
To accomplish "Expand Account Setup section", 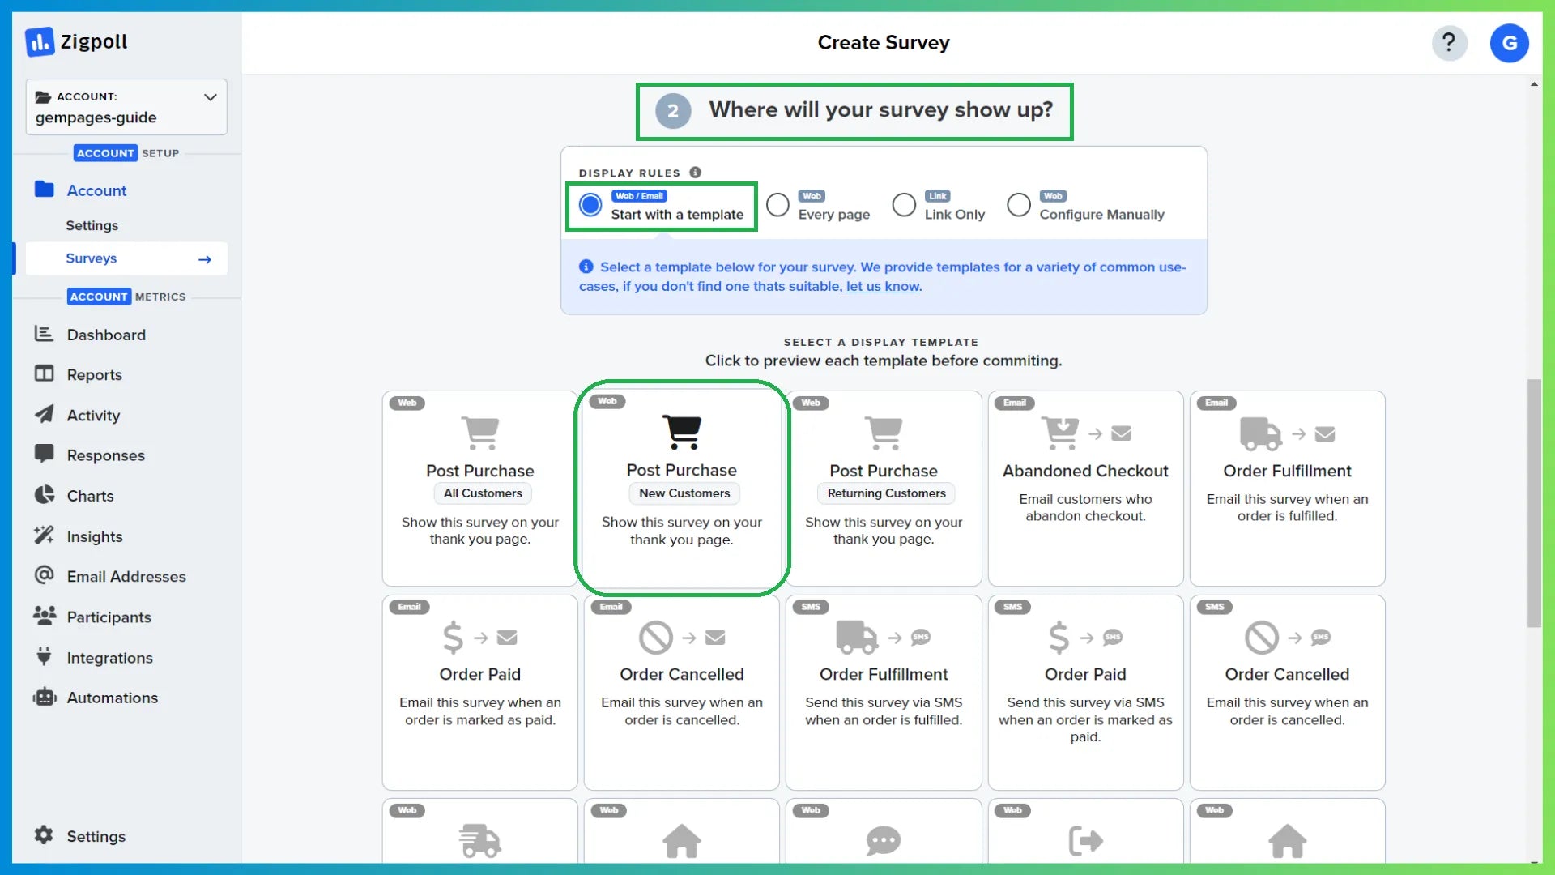I will click(126, 153).
